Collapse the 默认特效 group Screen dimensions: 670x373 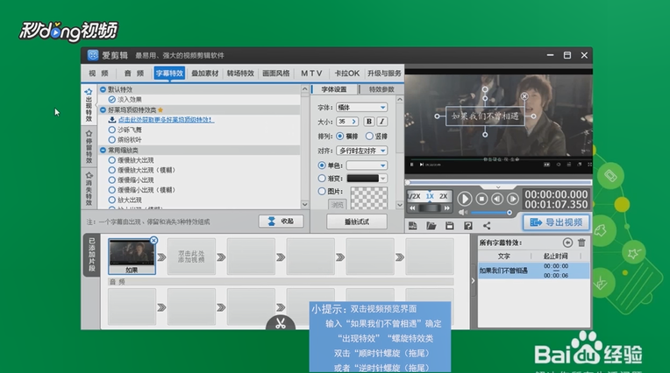coord(103,89)
